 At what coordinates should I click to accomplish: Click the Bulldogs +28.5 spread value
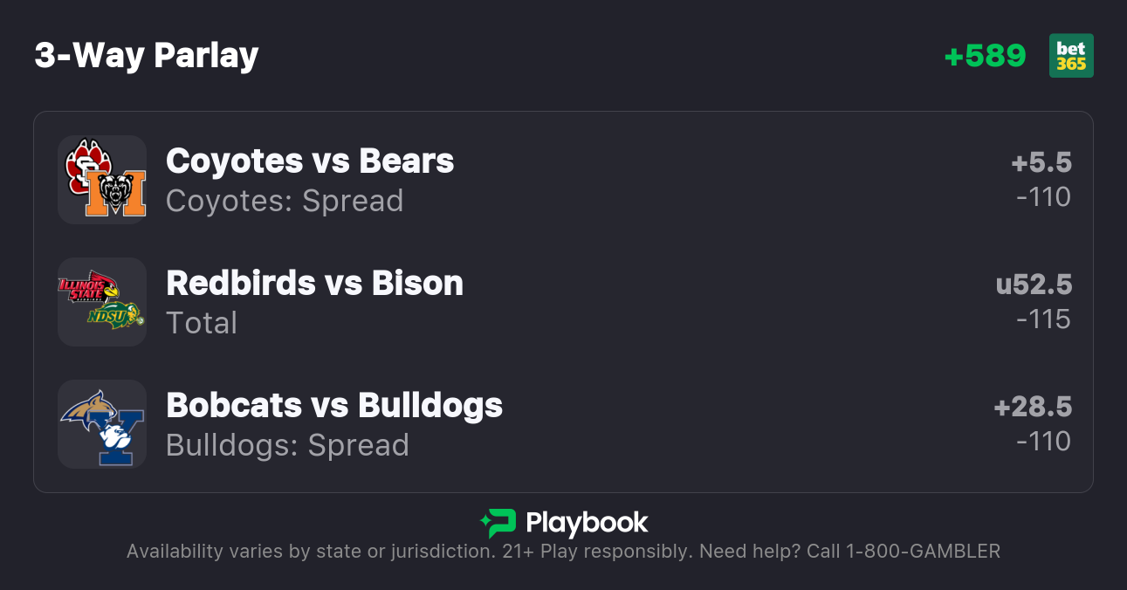1033,408
